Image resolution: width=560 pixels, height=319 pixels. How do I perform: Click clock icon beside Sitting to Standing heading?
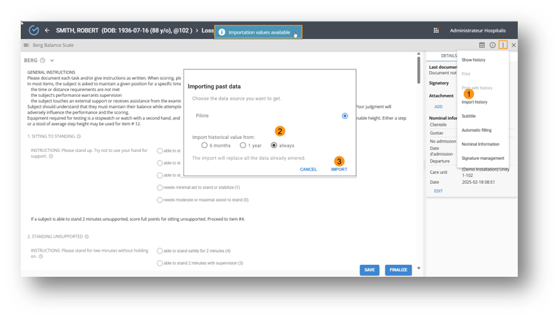click(x=79, y=136)
